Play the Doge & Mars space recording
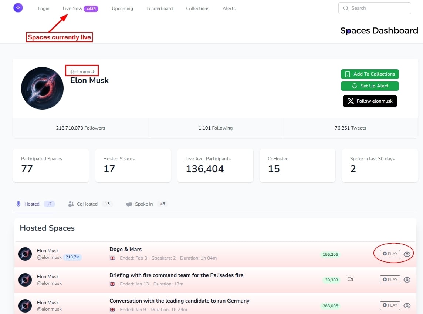The width and height of the screenshot is (423, 314). pyautogui.click(x=390, y=254)
